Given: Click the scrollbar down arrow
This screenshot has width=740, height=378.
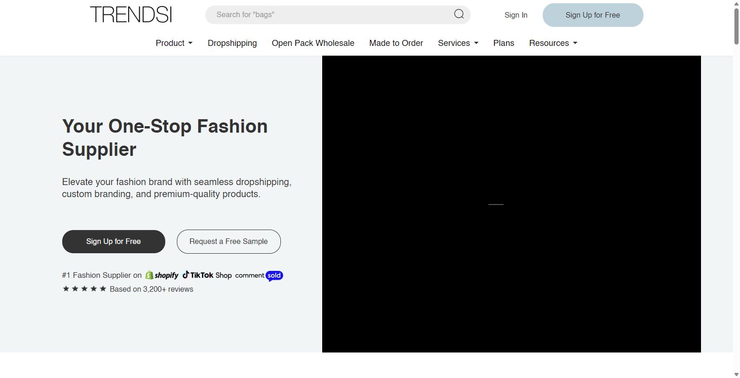Looking at the screenshot, I should (736, 374).
